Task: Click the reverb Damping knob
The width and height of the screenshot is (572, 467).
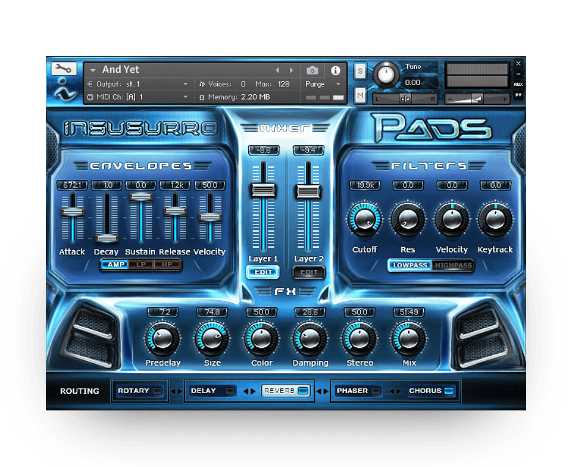Action: tap(310, 339)
